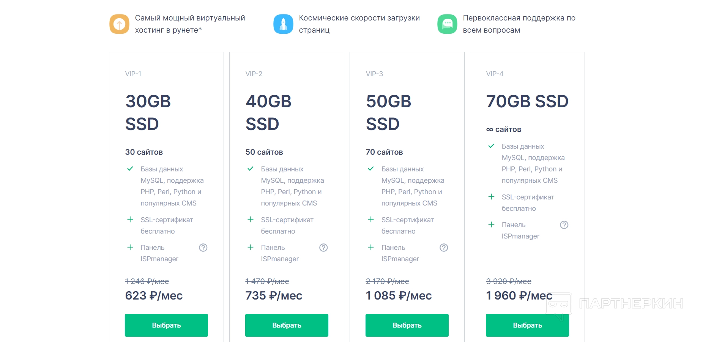The width and height of the screenshot is (703, 342).
Task: Click the Партнеркин watermark logo
Action: [x=614, y=304]
